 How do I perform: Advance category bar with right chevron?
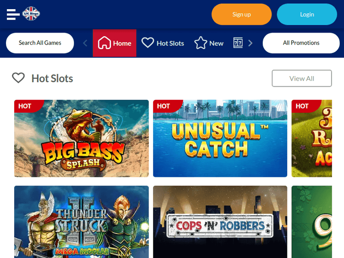[250, 43]
